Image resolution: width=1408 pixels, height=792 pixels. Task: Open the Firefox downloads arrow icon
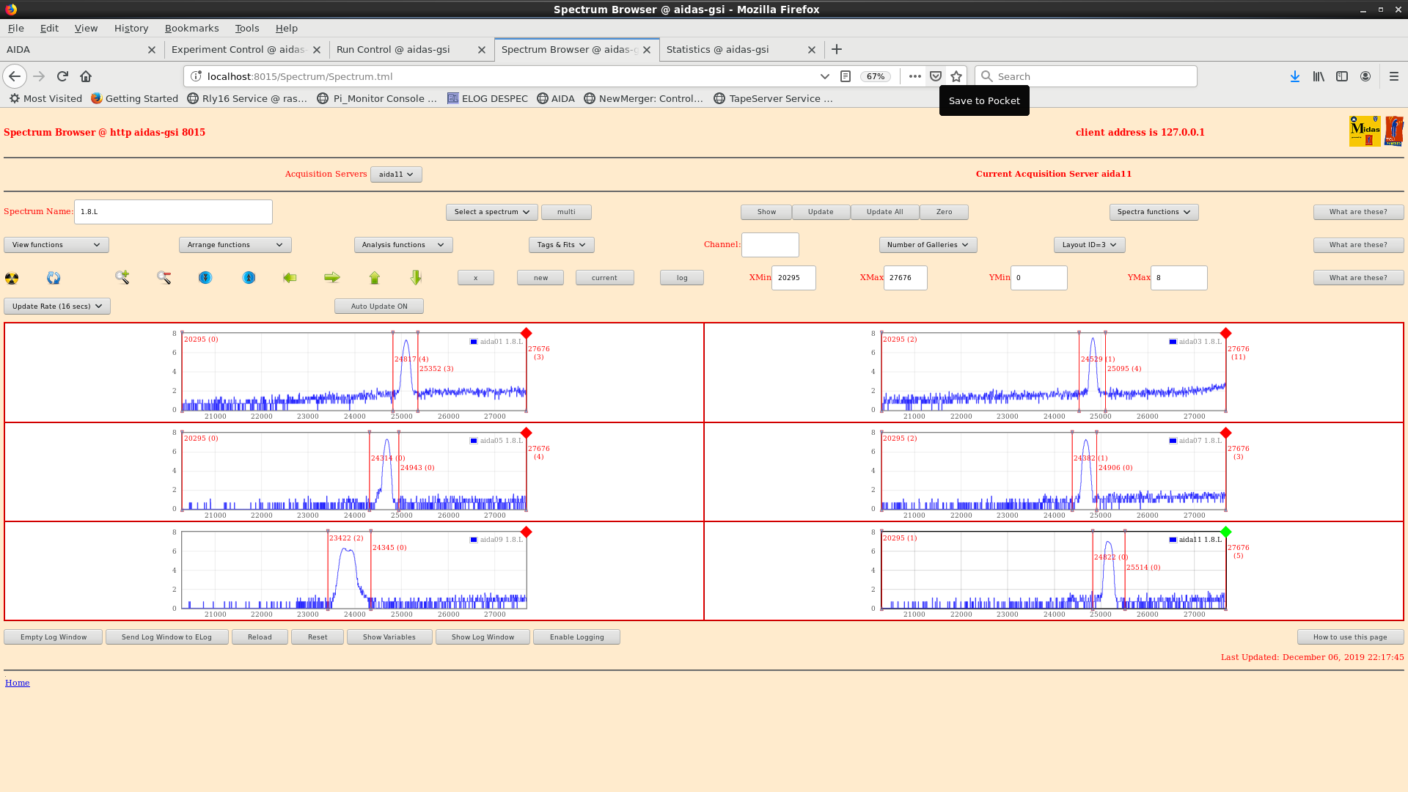[1295, 76]
